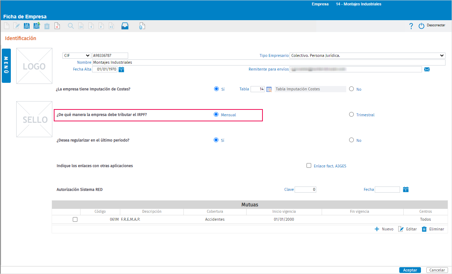This screenshot has width=452, height=274.
Task: Click the paperclip attachment document icon
Action: (142, 26)
